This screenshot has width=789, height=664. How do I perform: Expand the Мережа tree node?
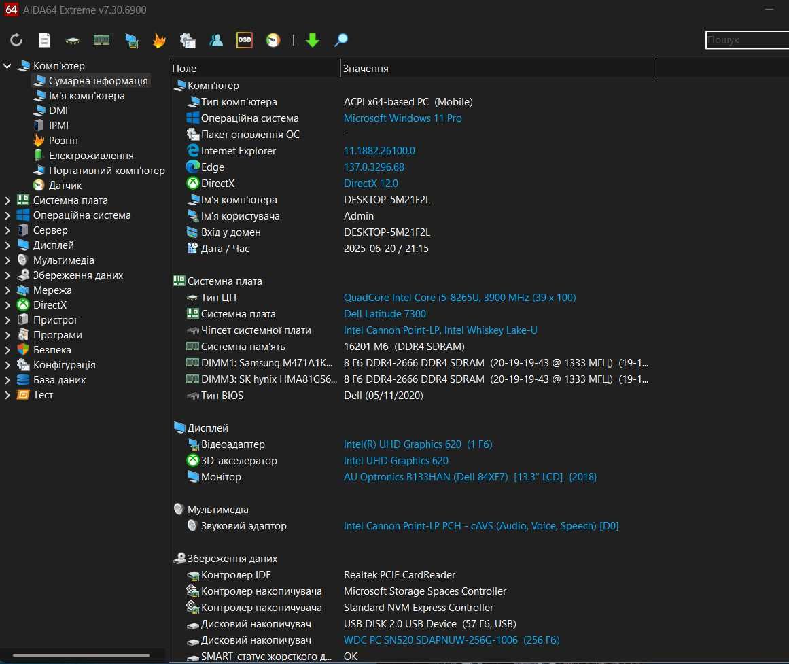(7, 290)
